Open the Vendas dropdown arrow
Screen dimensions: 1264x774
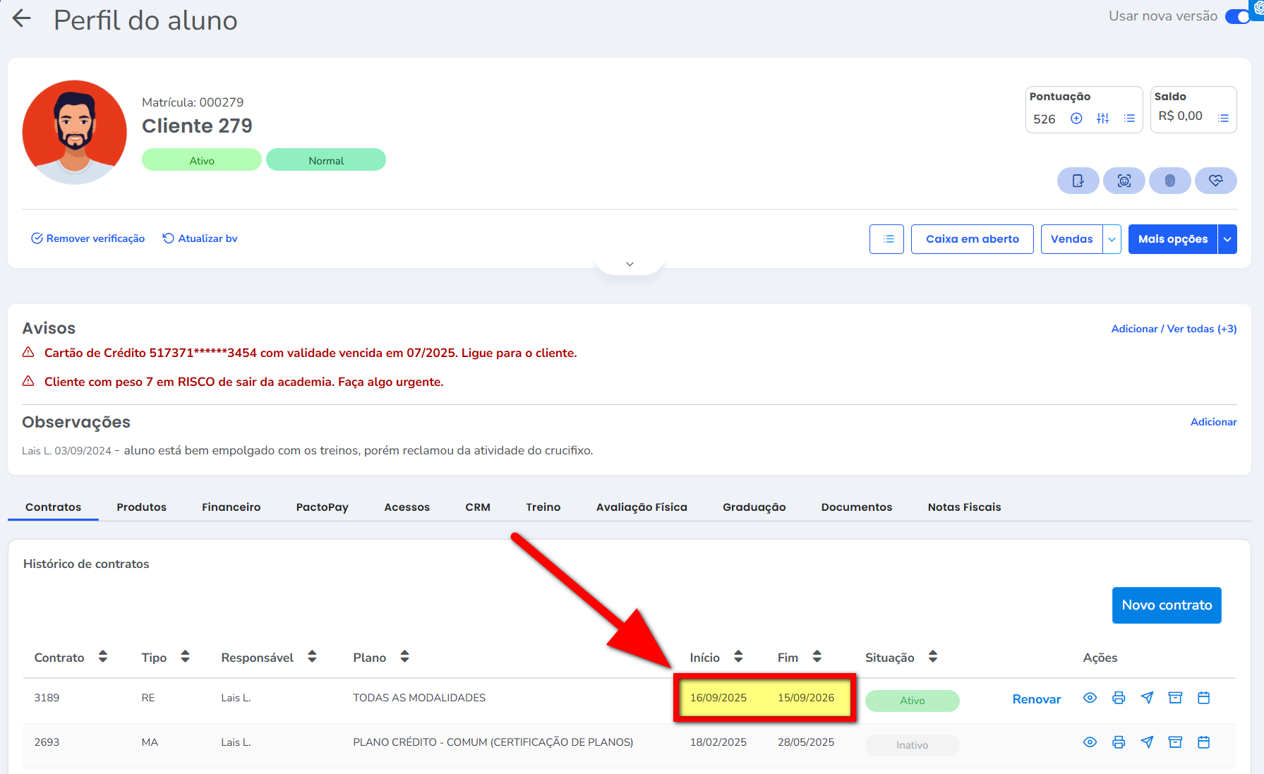[1112, 239]
